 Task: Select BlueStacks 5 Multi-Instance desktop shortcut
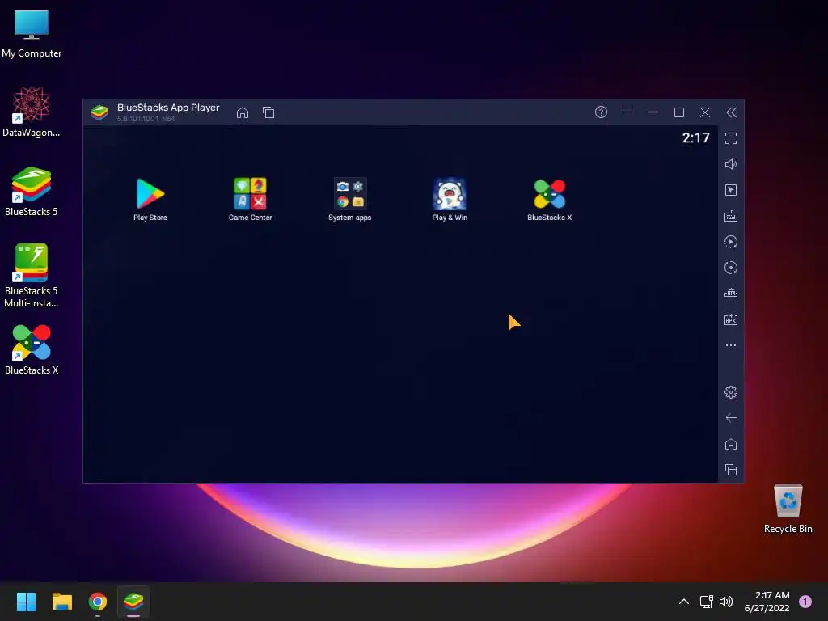pos(32,276)
